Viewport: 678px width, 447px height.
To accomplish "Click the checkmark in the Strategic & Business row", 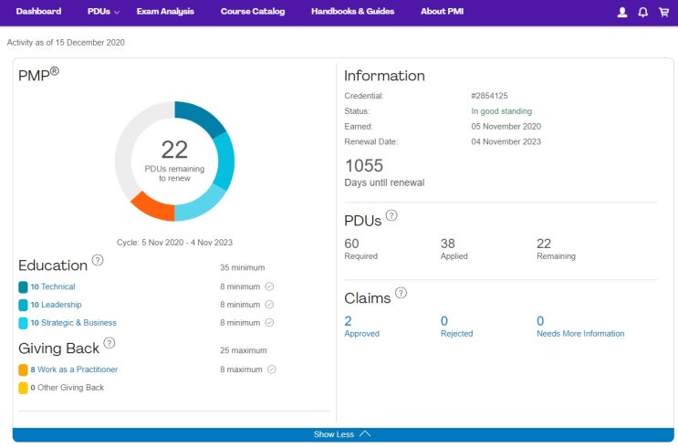I will point(269,323).
